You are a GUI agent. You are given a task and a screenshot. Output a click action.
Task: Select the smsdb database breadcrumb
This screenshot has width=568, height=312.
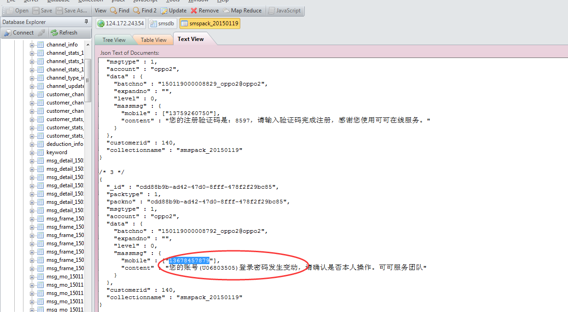[162, 23]
